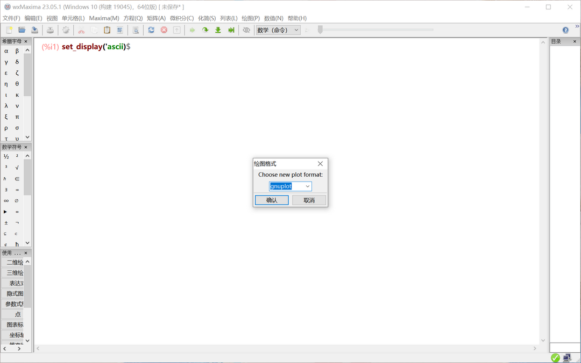
Task: Open the 微积分(C) menu
Action: [182, 18]
